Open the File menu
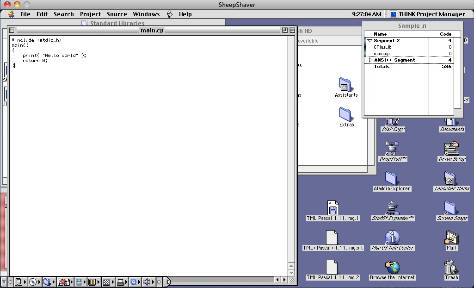Image resolution: width=474 pixels, height=288 pixels. 25,14
